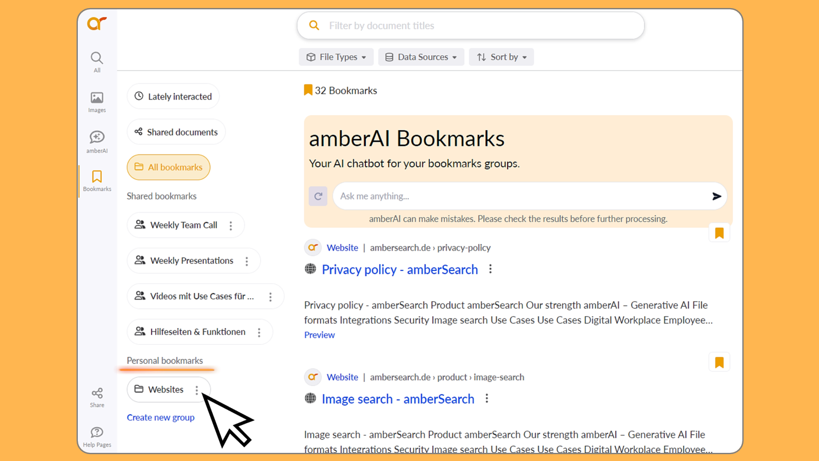Viewport: 819px width, 461px height.
Task: Open options menu for Weekly Presentations
Action: tap(247, 261)
